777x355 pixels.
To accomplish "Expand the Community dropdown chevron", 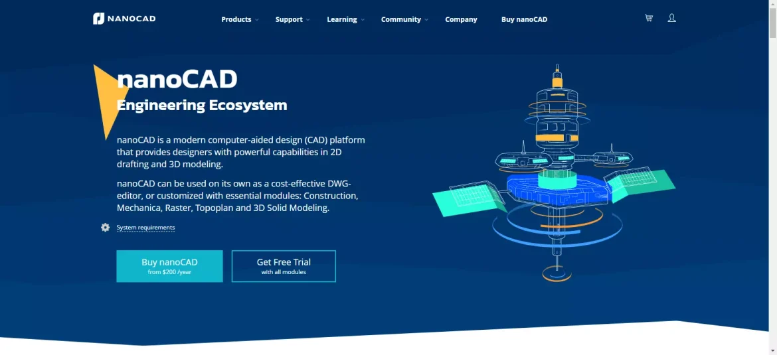I will point(426,20).
